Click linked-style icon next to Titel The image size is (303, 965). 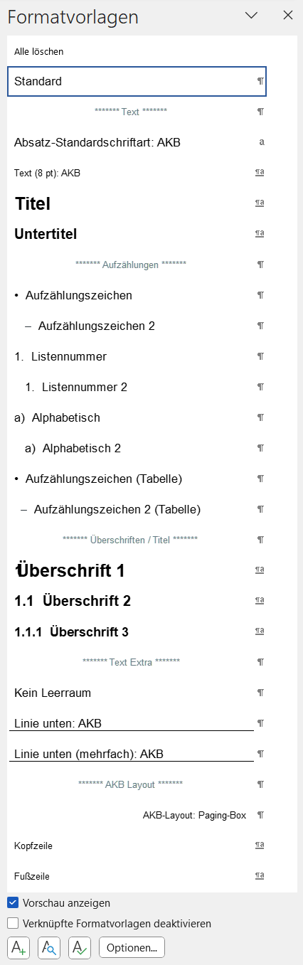point(260,203)
